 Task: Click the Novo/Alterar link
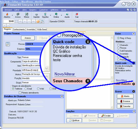tap(121, 80)
